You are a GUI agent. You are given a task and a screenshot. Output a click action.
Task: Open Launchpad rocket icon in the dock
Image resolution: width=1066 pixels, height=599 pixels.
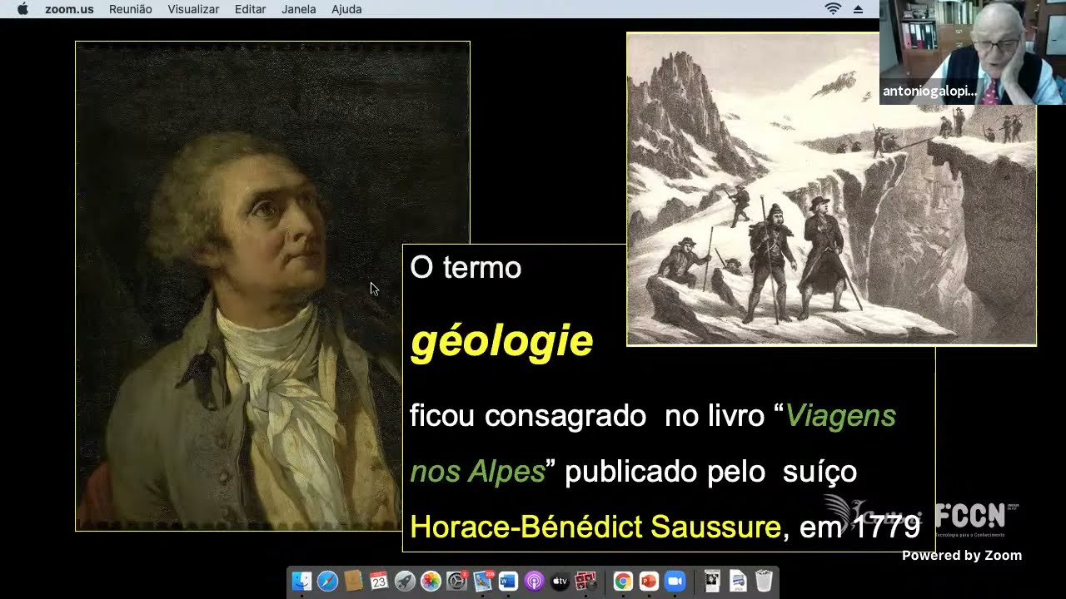pyautogui.click(x=405, y=581)
